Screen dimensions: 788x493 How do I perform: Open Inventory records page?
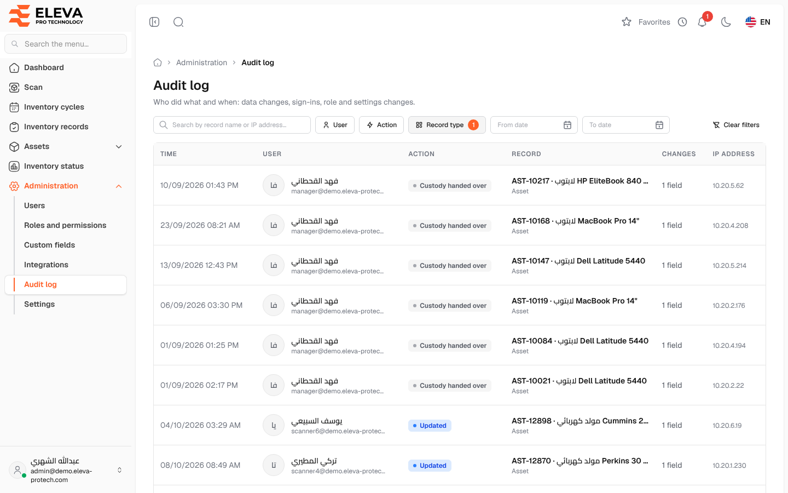(66, 127)
